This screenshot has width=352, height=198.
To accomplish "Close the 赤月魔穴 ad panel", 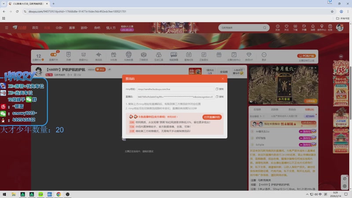I will point(315,68).
